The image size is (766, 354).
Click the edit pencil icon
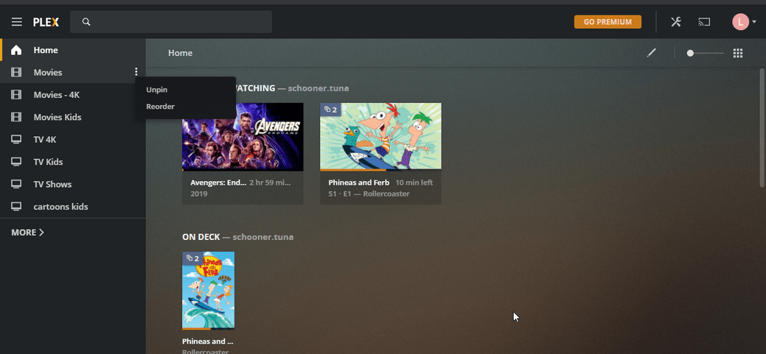click(651, 53)
